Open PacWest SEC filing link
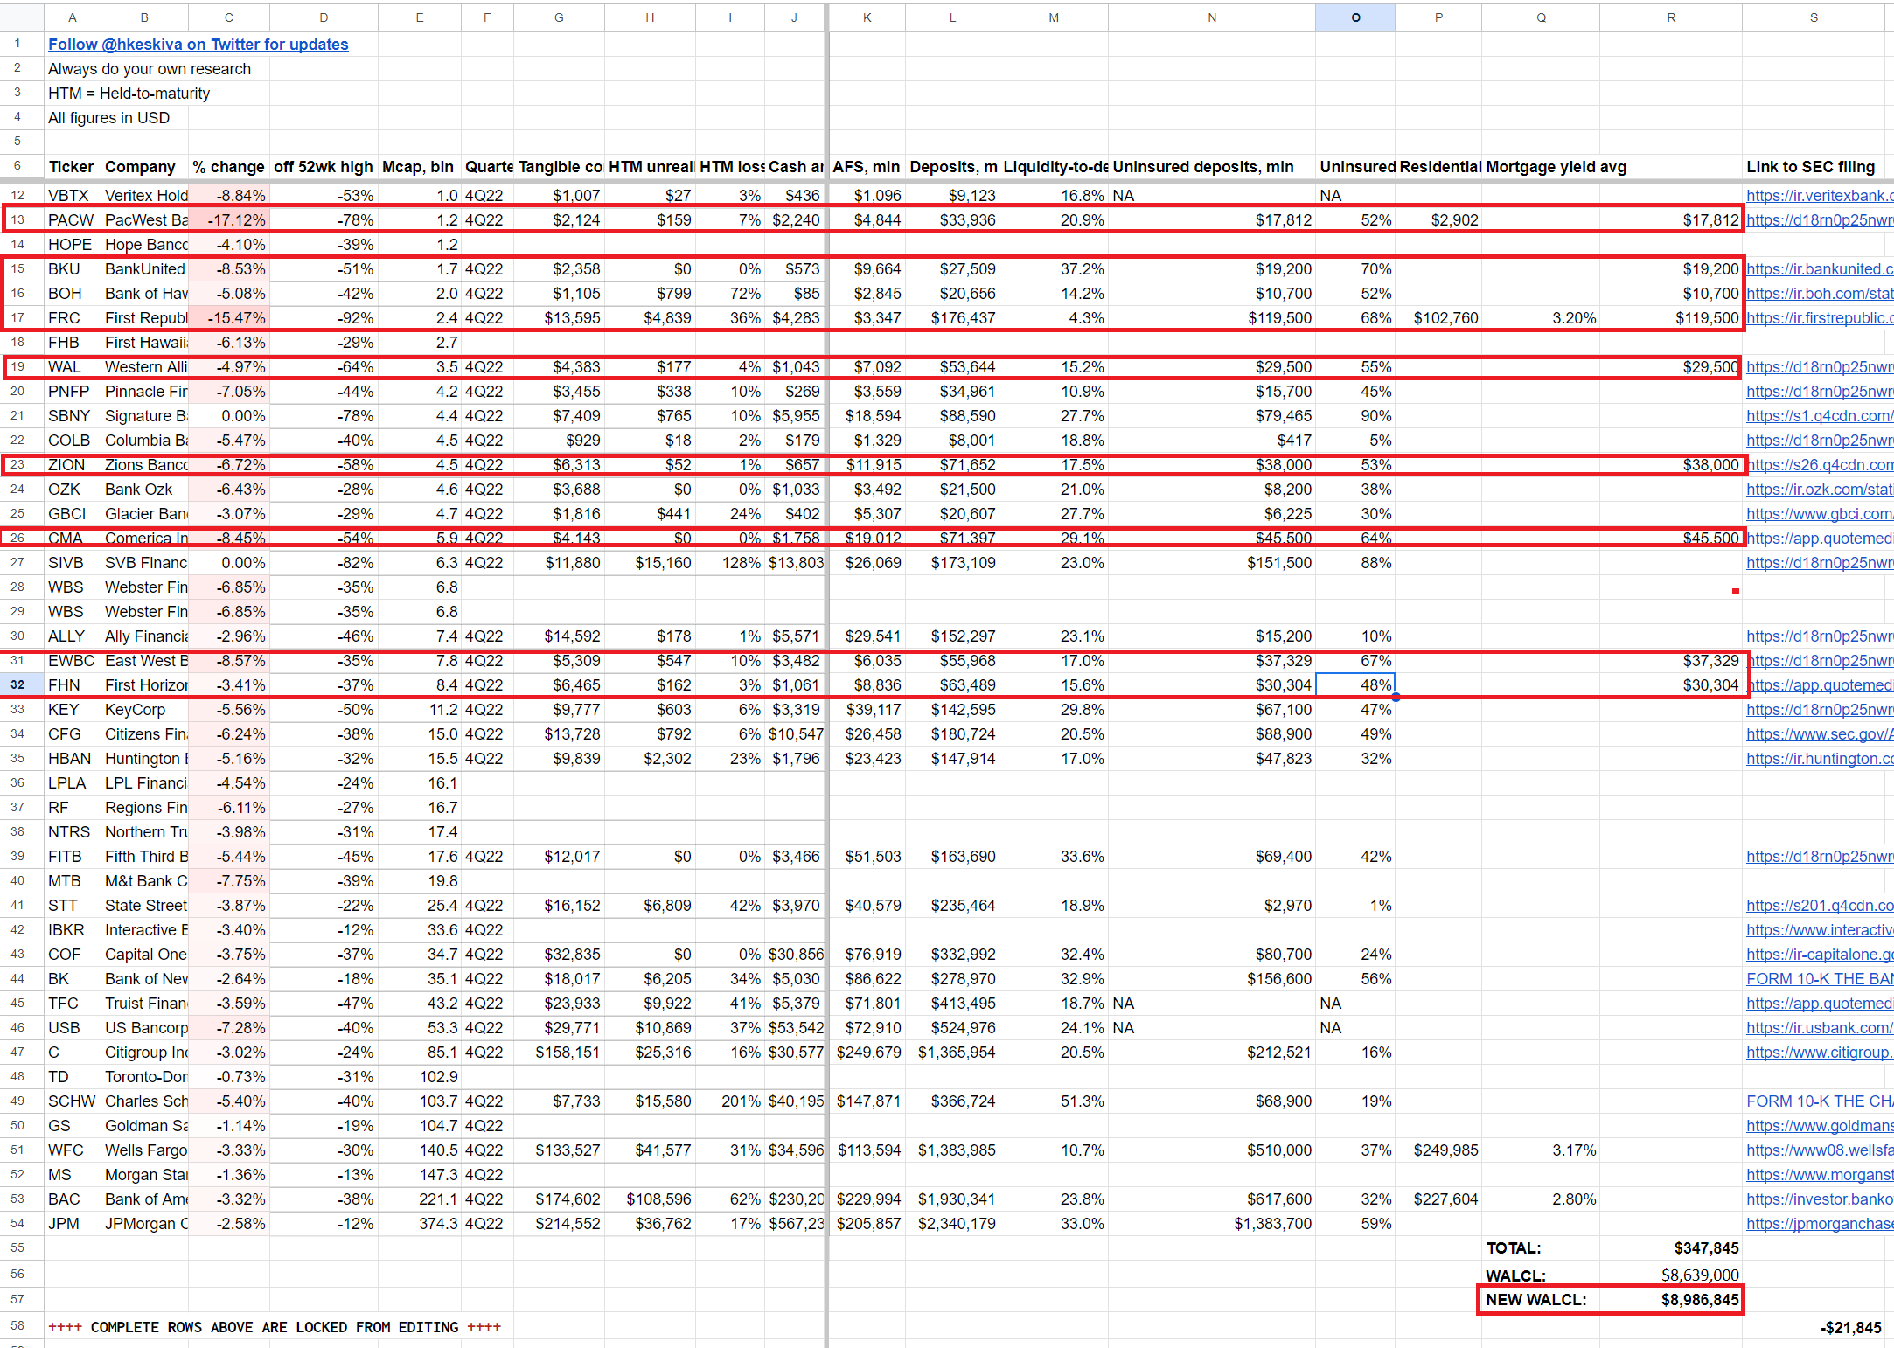This screenshot has height=1348, width=1894. pos(1819,220)
